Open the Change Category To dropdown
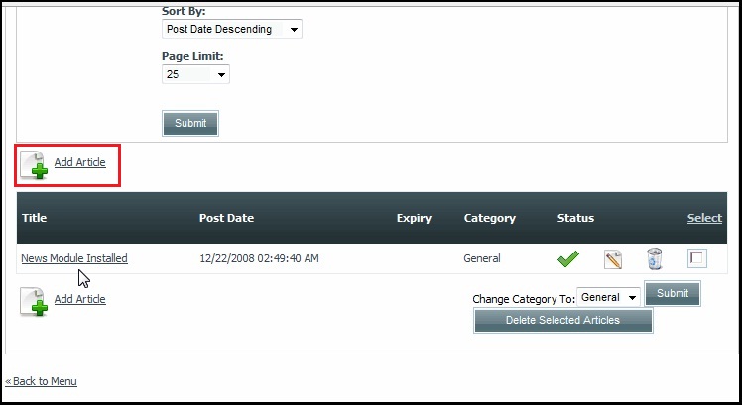This screenshot has width=742, height=405. [608, 297]
